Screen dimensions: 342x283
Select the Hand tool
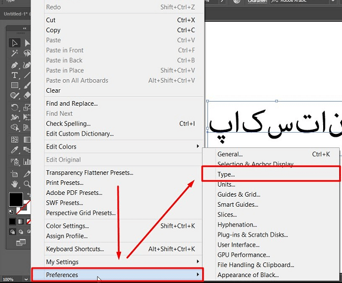tap(15, 184)
